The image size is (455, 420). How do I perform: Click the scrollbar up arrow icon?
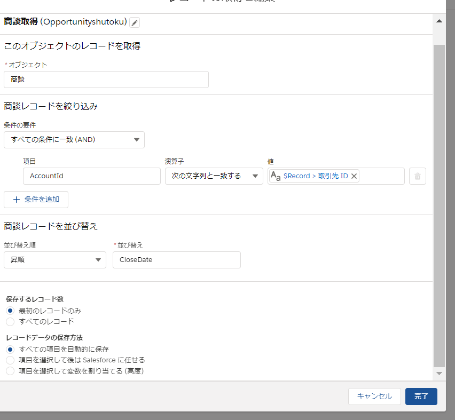click(x=439, y=20)
